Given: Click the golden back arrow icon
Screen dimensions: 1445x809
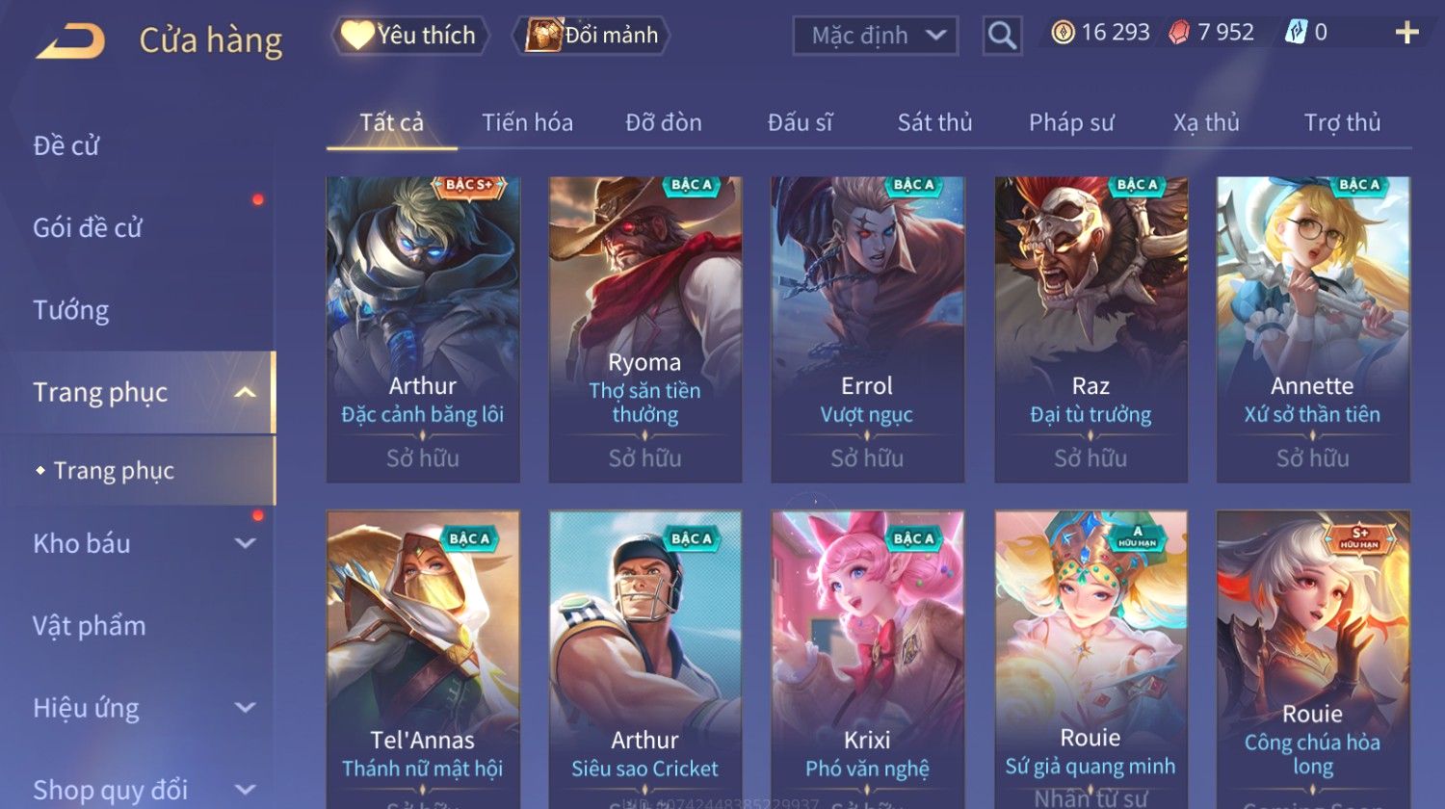Looking at the screenshot, I should point(70,41).
